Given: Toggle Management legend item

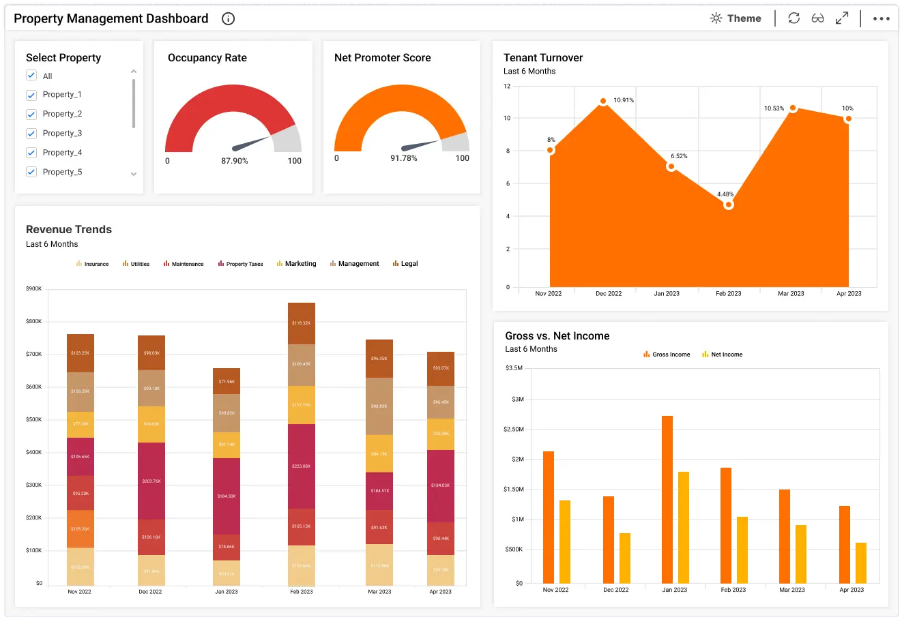Looking at the screenshot, I should click(354, 264).
